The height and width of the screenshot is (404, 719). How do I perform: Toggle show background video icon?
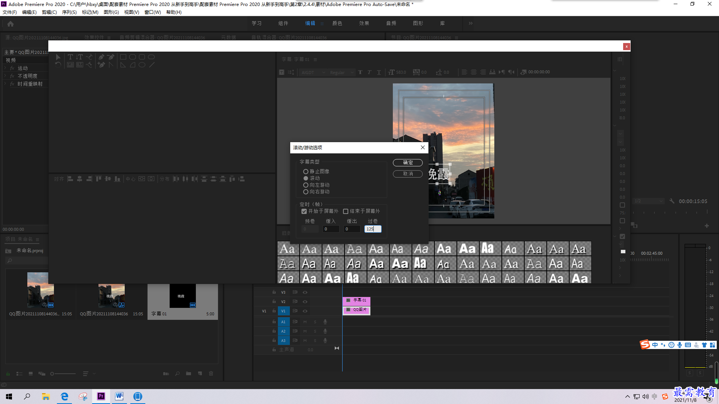(x=524, y=72)
